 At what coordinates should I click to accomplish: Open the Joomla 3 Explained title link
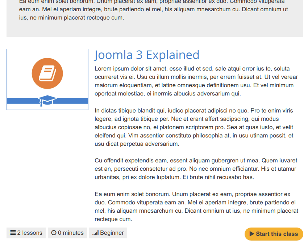coord(147,55)
